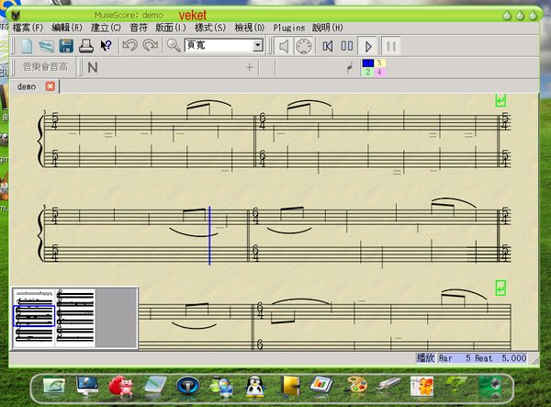Image resolution: width=551 pixels, height=407 pixels.
Task: Open the zoom level dropdown
Action: [x=257, y=45]
